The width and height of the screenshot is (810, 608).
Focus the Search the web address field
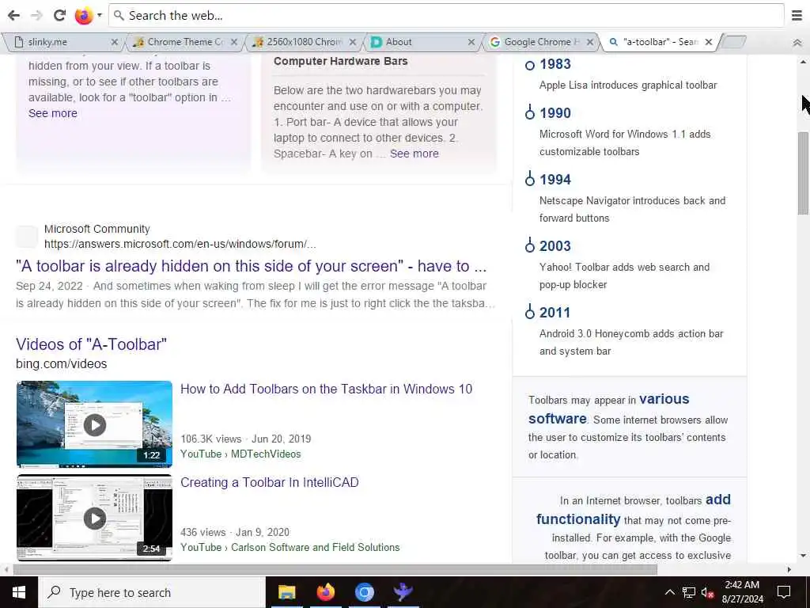click(x=446, y=16)
